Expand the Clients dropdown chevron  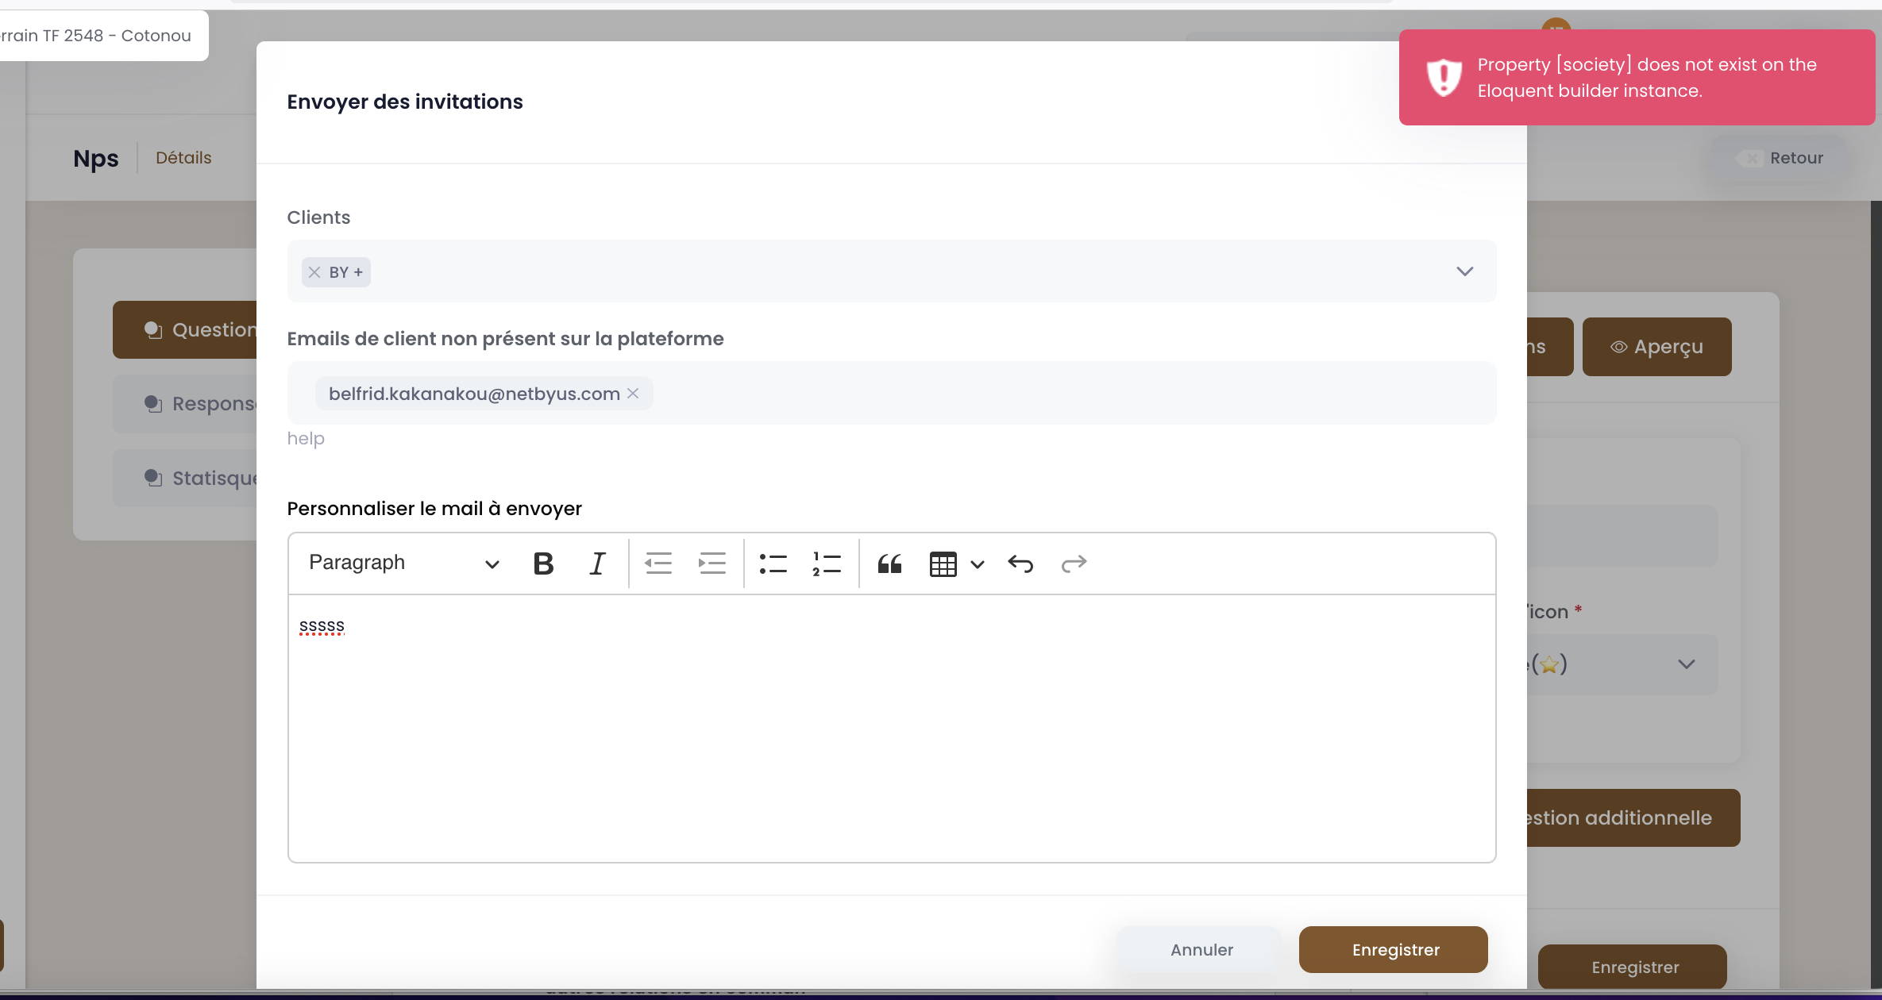[1464, 271]
